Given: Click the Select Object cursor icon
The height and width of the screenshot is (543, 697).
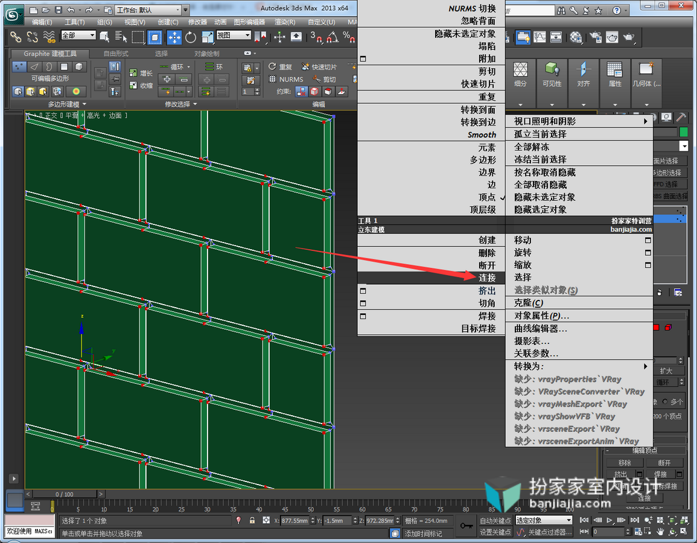Looking at the screenshot, I should tap(105, 37).
